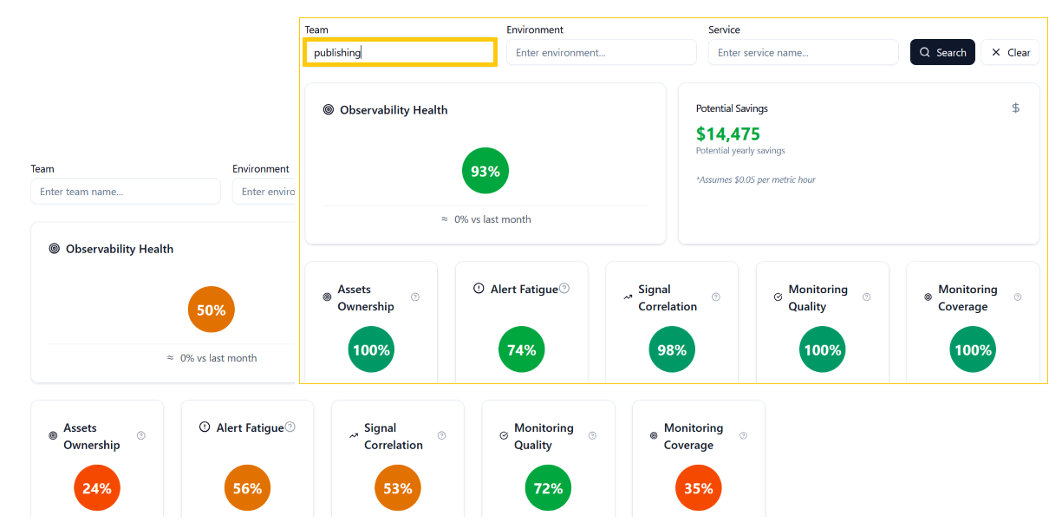Open help icon on Monitoring Quality 72% card
Viewport: 1062px width, 522px height.
(593, 436)
